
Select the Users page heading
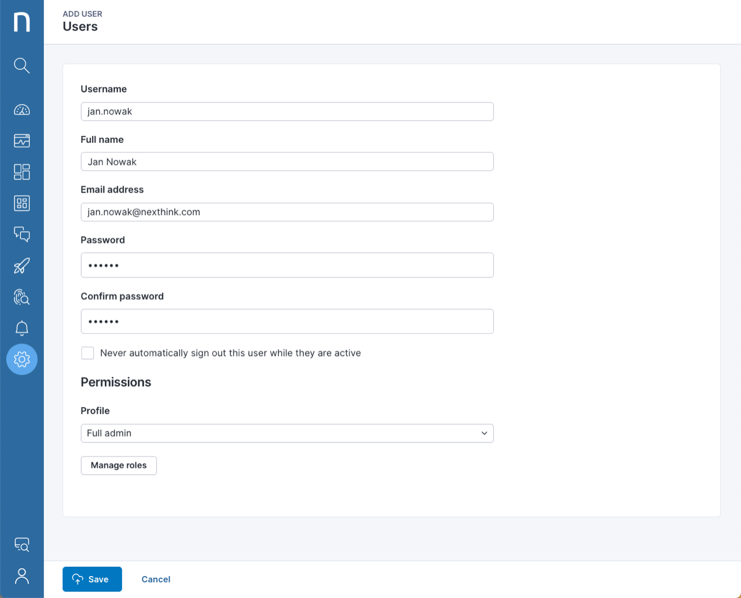pyautogui.click(x=80, y=26)
